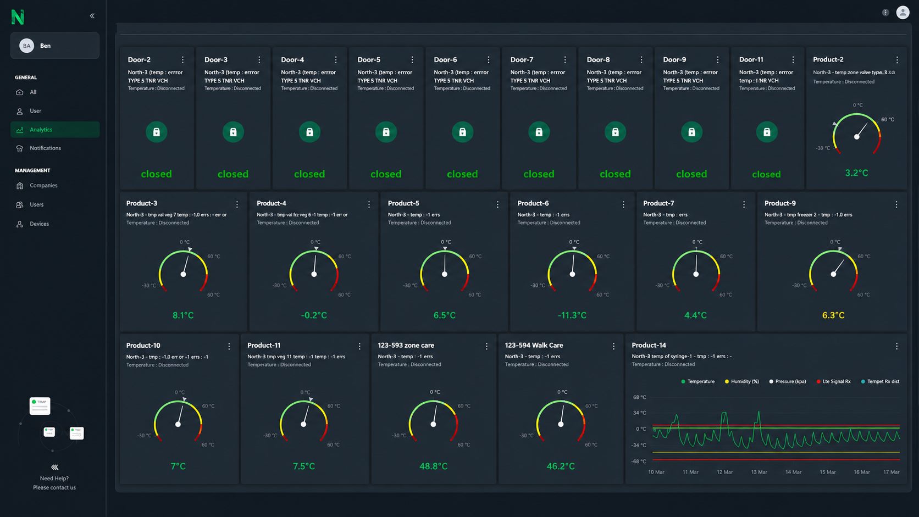
Task: Click Door-2 closed status text
Action: click(x=156, y=174)
